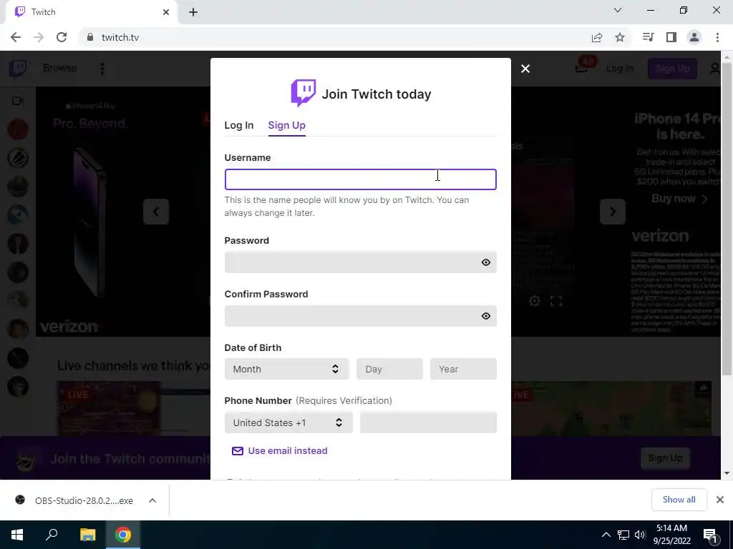Open the notifications inbox with 48 badge
The image size is (733, 549).
tap(583, 68)
